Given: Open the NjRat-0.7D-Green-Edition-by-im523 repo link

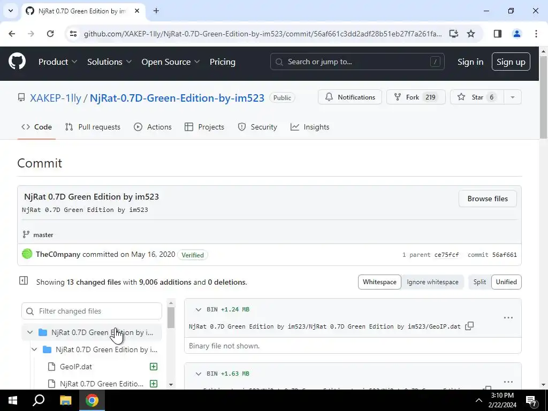Looking at the screenshot, I should [x=177, y=98].
